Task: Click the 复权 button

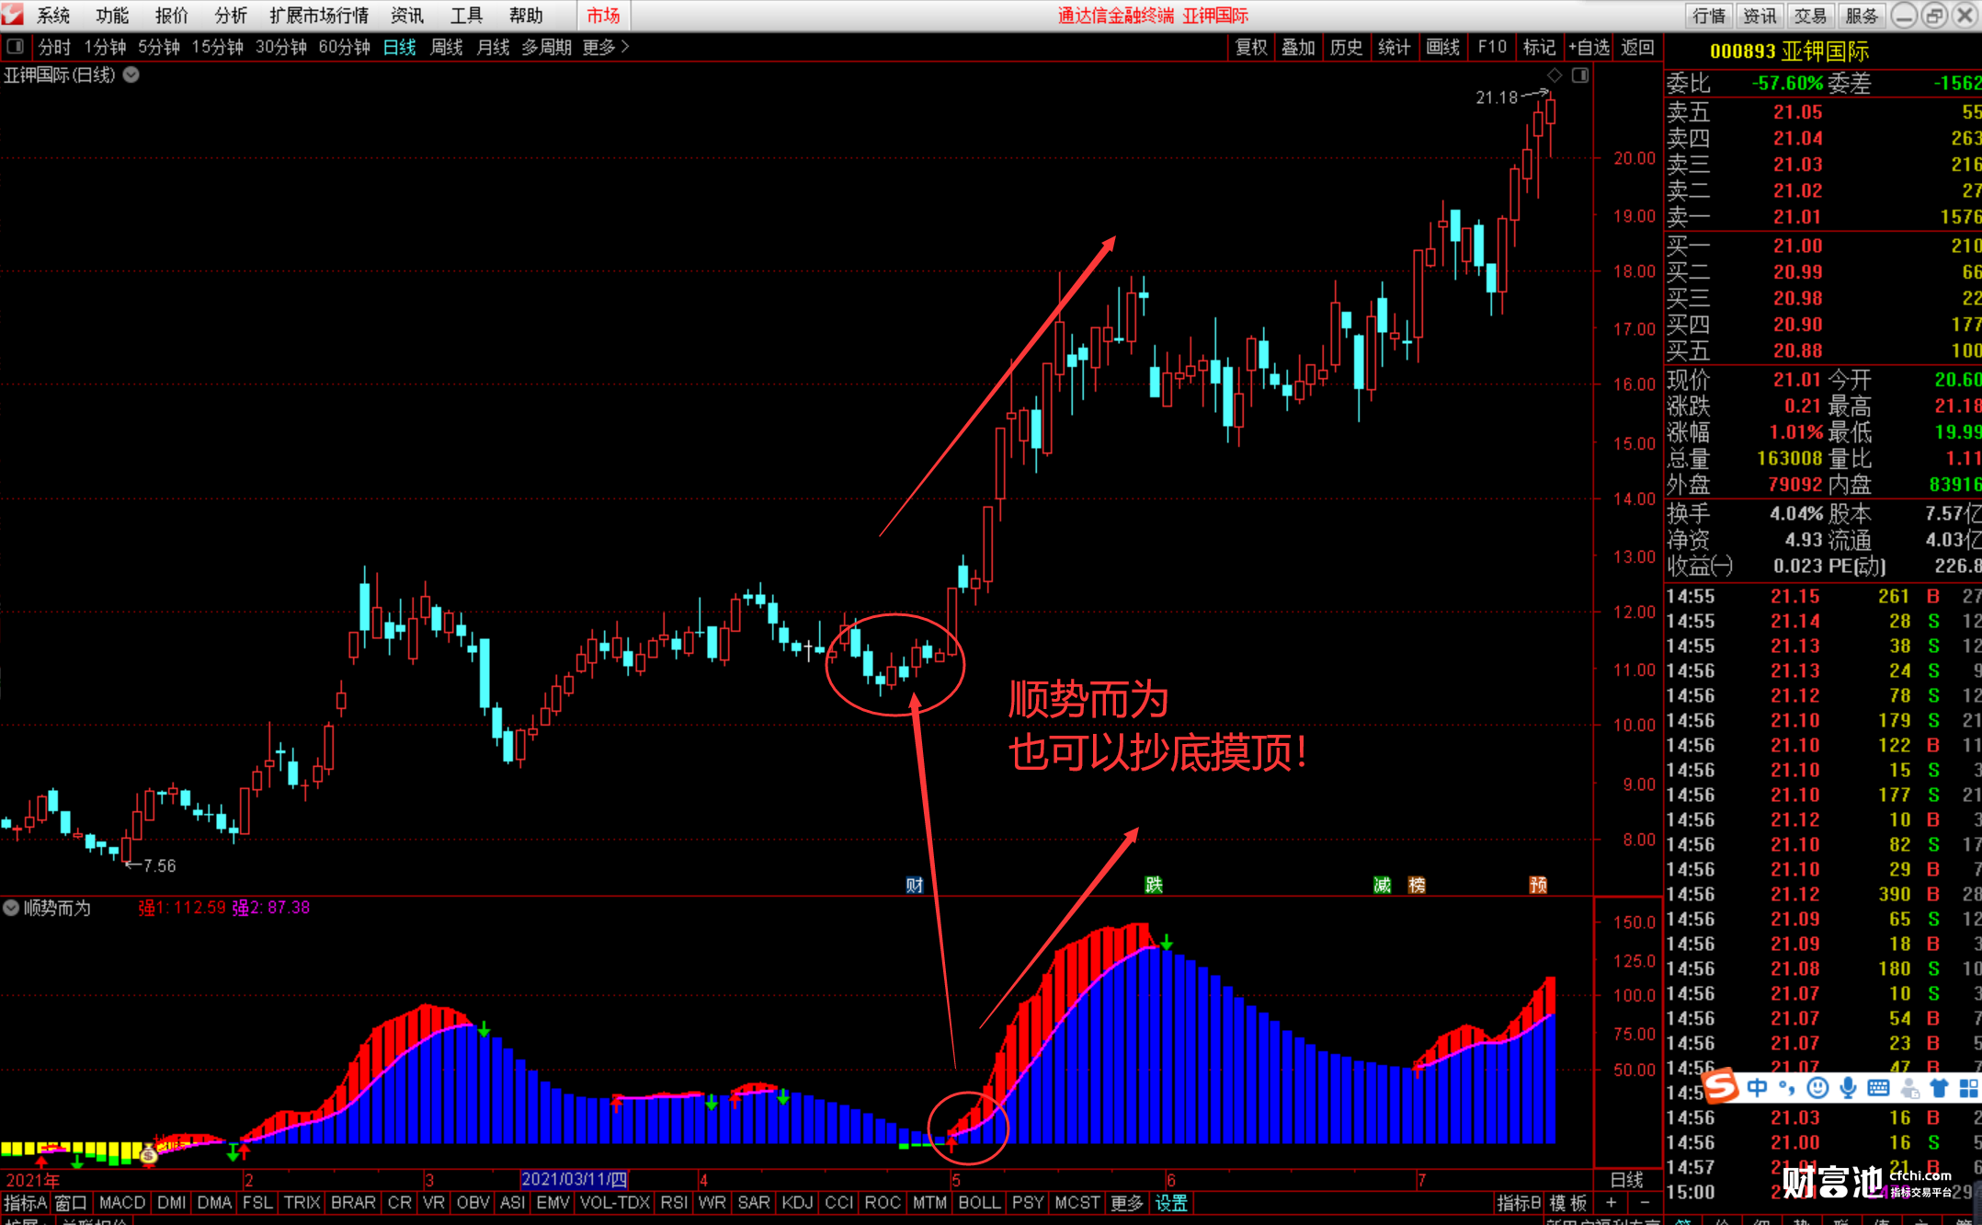Action: (x=1250, y=47)
